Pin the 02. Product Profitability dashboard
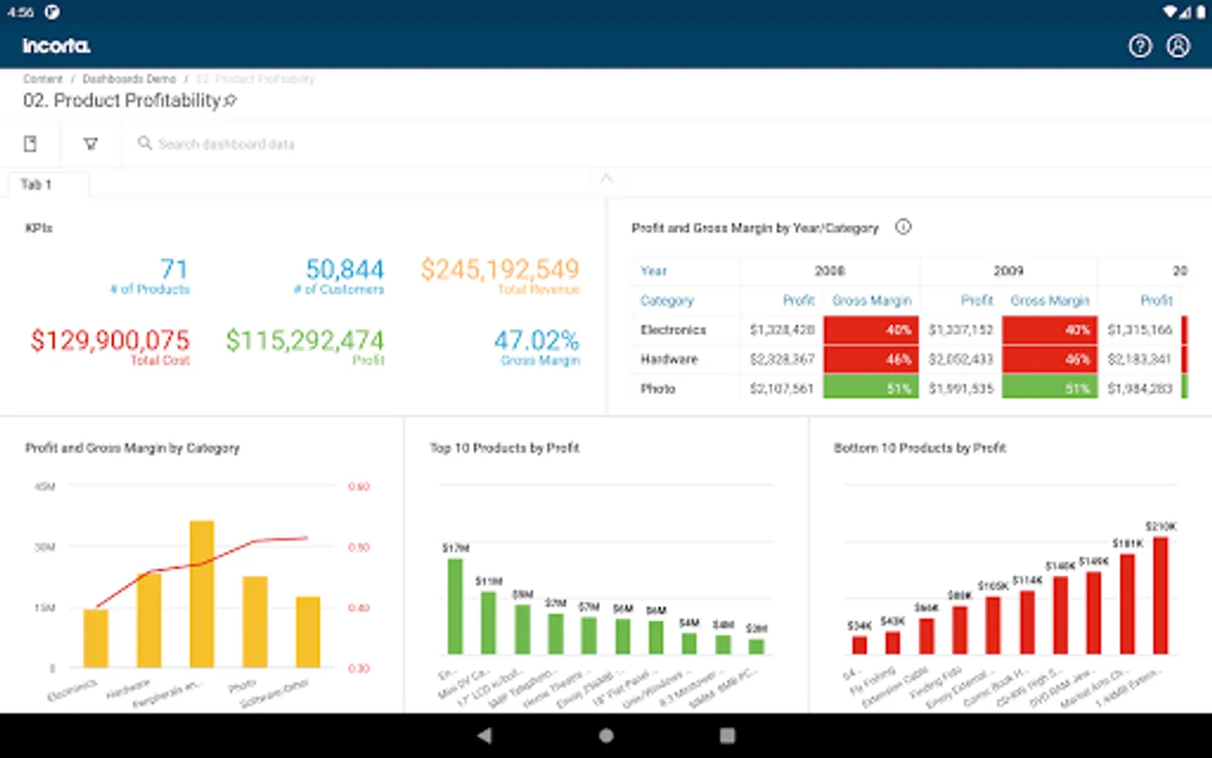This screenshot has width=1212, height=758. [231, 100]
